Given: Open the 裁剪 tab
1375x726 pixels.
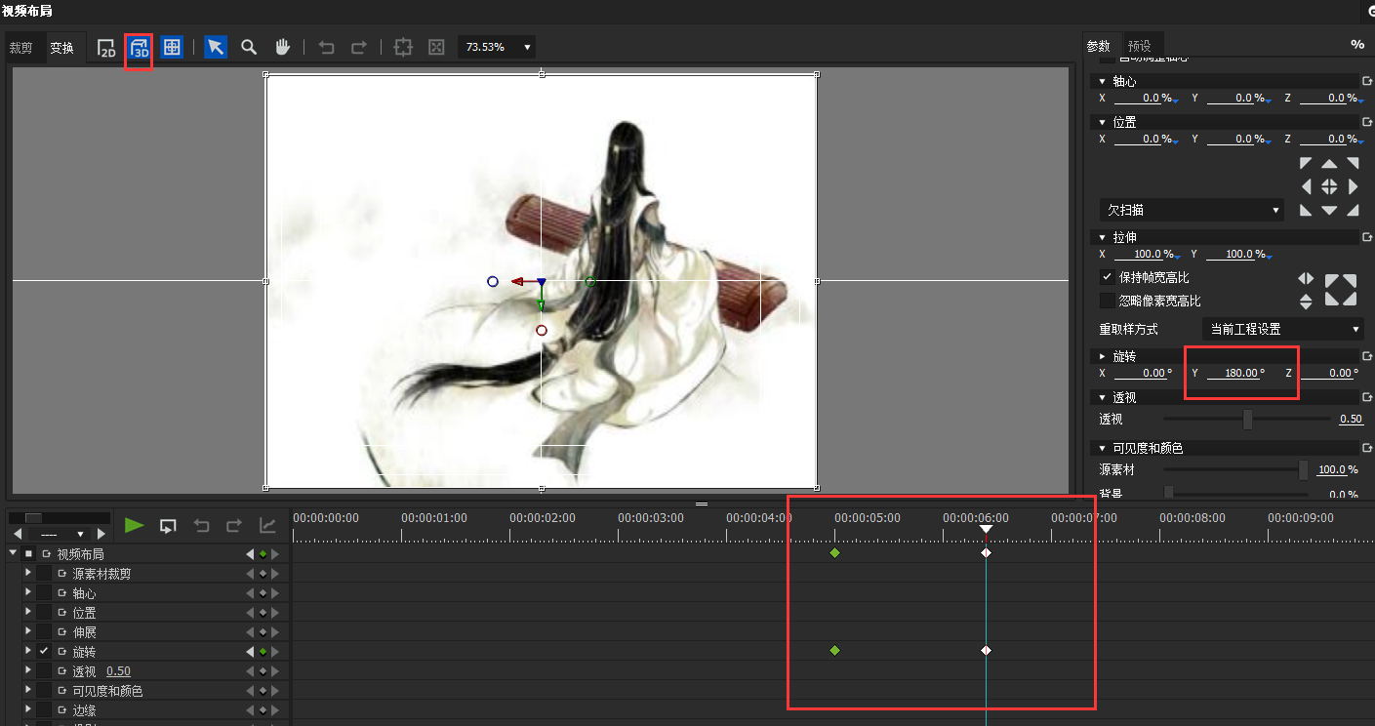Looking at the screenshot, I should click(x=20, y=47).
